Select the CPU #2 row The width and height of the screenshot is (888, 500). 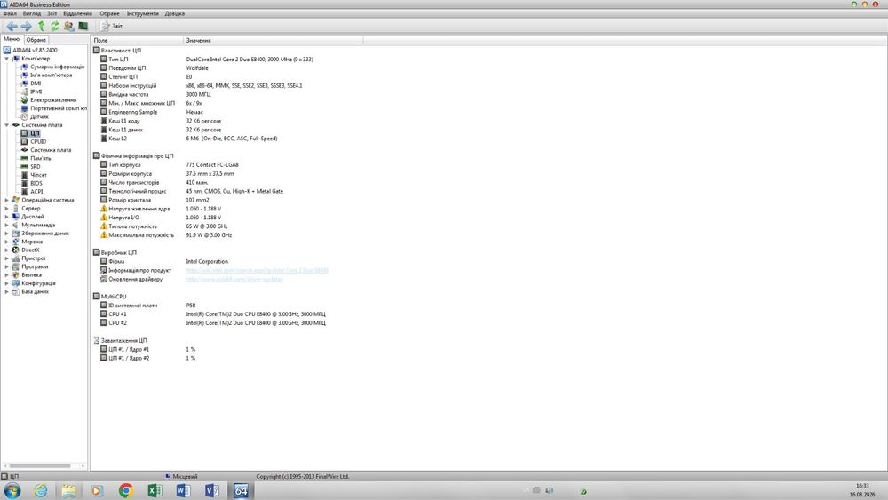coord(212,322)
